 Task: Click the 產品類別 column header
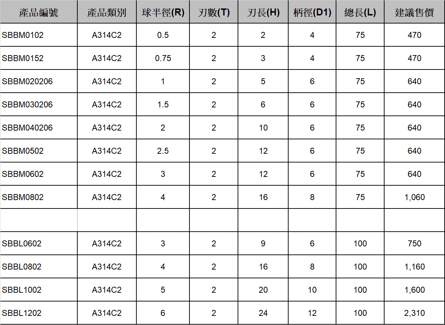(107, 12)
